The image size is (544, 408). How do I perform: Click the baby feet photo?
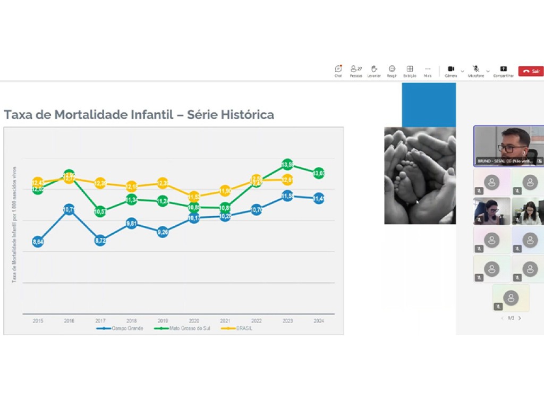(x=420, y=175)
